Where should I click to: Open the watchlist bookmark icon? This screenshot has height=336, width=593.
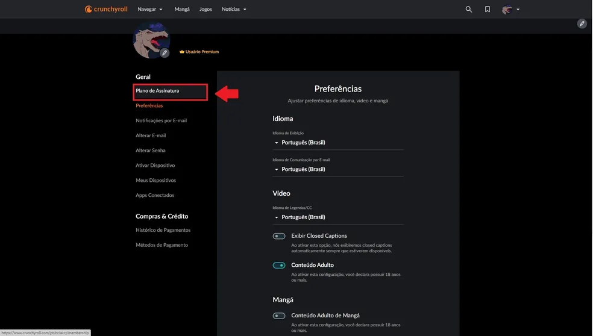point(488,10)
